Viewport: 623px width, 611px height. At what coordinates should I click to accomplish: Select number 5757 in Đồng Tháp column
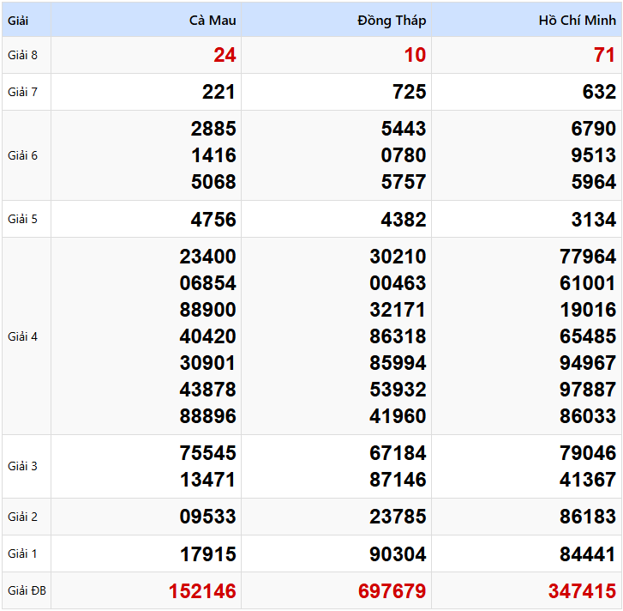[404, 182]
